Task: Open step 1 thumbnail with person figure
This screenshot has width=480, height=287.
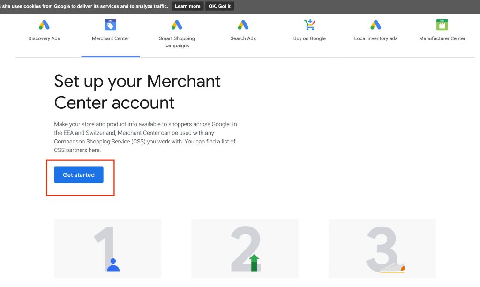Action: pos(108,249)
